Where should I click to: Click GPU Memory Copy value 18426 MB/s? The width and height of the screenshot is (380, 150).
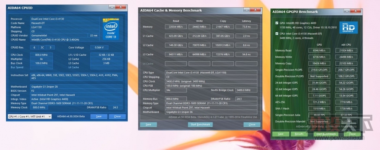pos(319,63)
